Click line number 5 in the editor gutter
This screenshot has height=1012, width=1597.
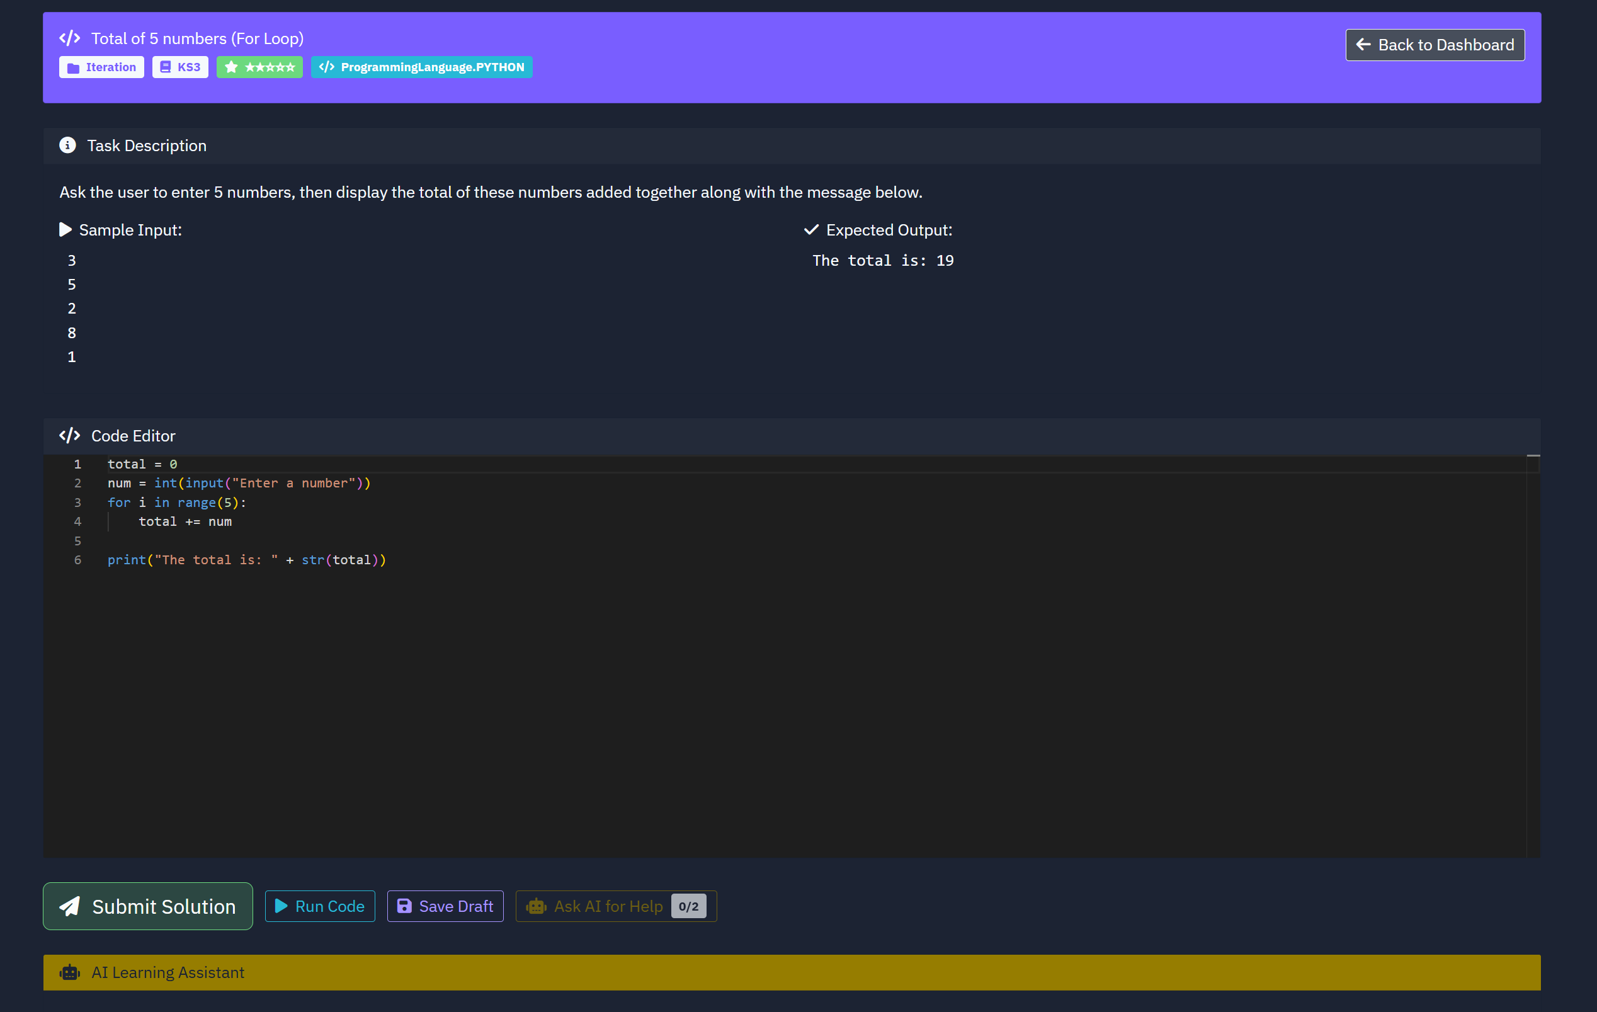(x=77, y=540)
